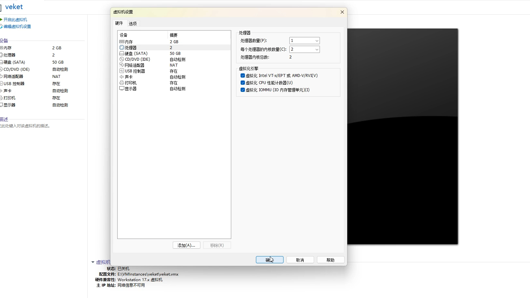Toggle 虚拟化 IOMMU checkbox
The width and height of the screenshot is (530, 298).
point(243,90)
